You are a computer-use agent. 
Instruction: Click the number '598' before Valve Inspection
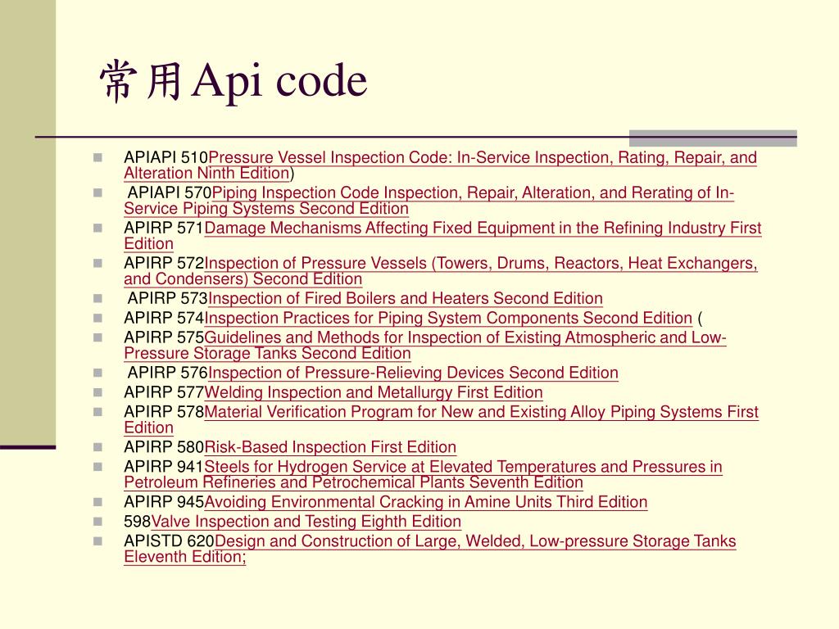(x=138, y=522)
